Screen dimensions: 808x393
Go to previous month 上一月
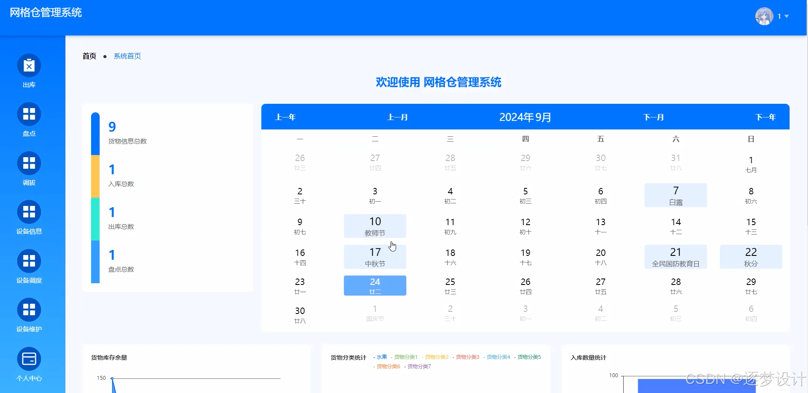coord(397,117)
